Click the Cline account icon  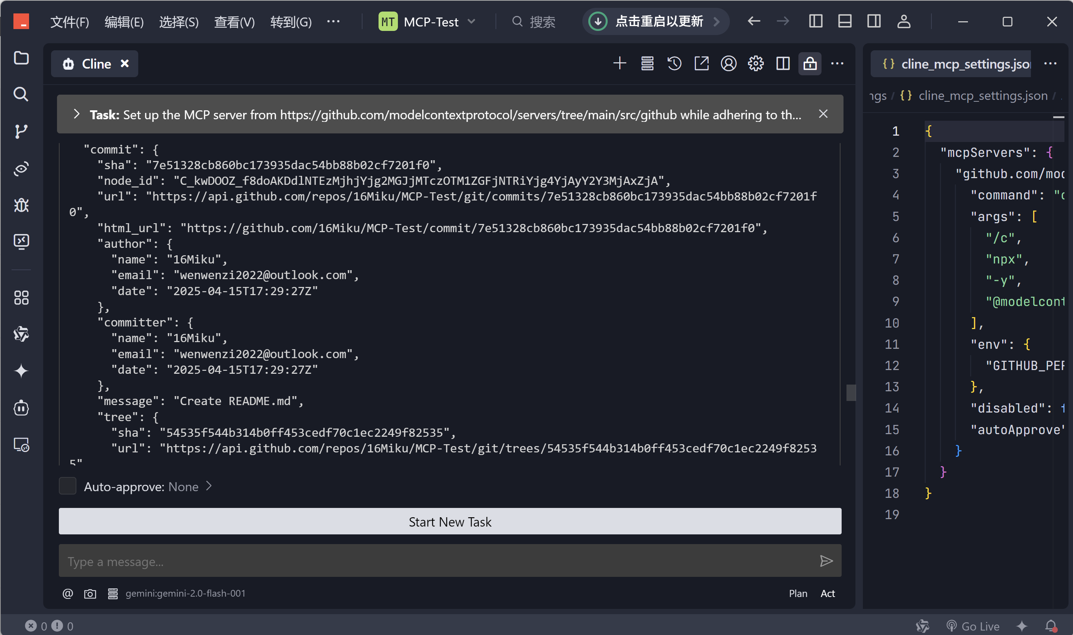tap(728, 64)
